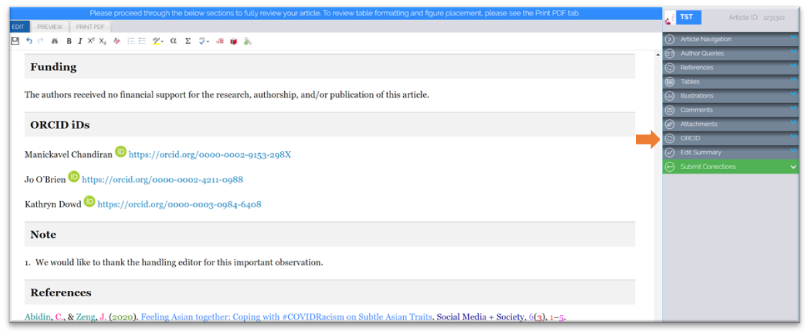This screenshot has width=809, height=335.
Task: Click the Submit Corrections button
Action: (x=730, y=166)
